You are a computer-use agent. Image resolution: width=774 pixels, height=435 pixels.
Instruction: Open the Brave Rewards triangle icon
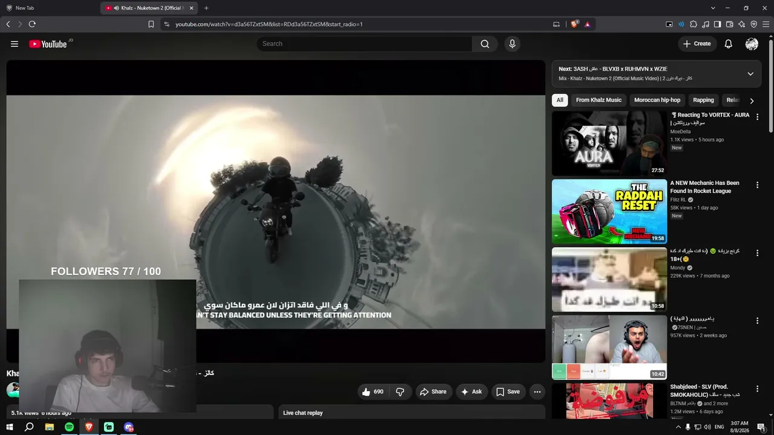click(587, 24)
